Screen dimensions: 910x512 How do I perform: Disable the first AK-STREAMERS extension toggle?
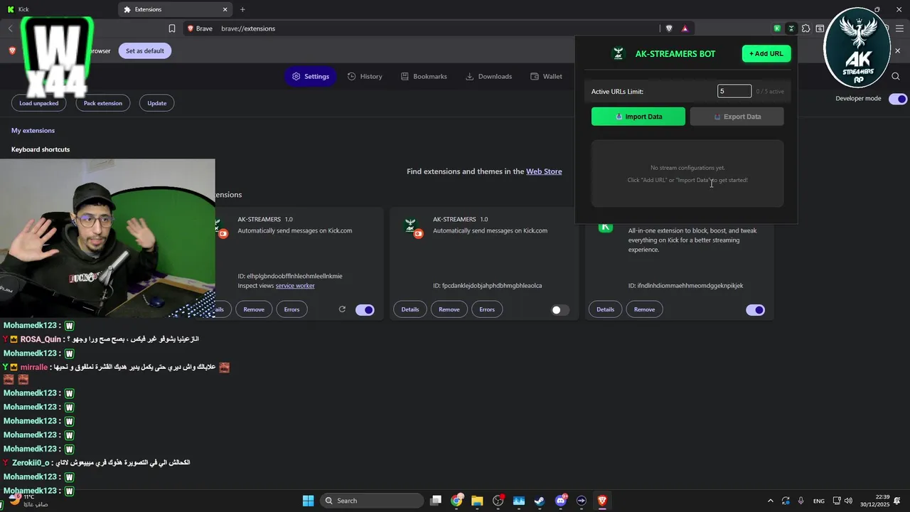365,309
